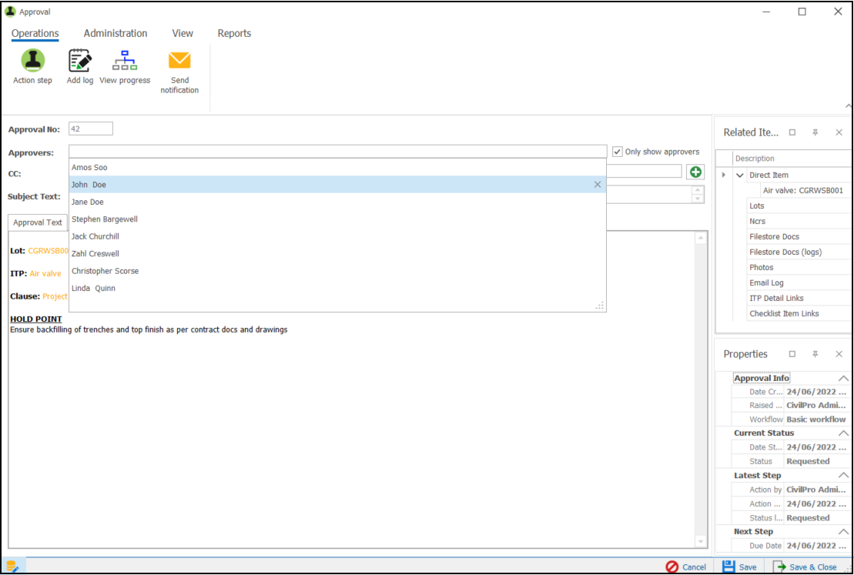Viewport: 854px width, 575px height.
Task: Pick Stephen Bargewell from the list
Action: (x=337, y=219)
